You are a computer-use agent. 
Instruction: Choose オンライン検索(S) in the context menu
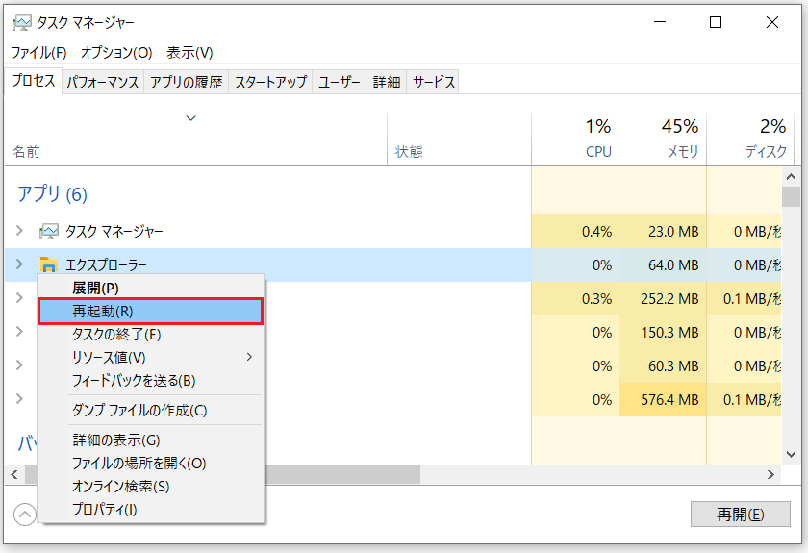click(151, 486)
